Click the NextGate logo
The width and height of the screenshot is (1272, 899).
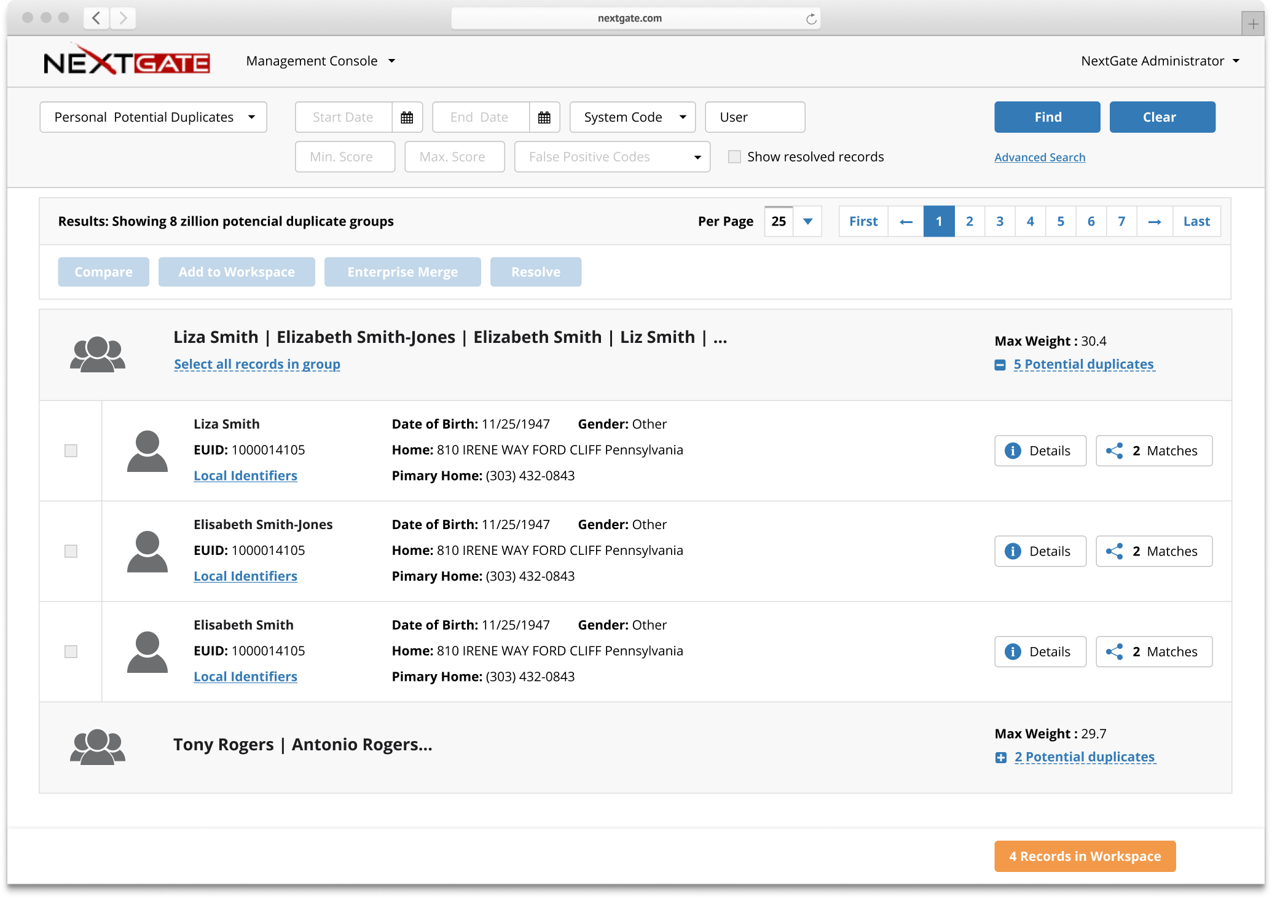[x=127, y=61]
